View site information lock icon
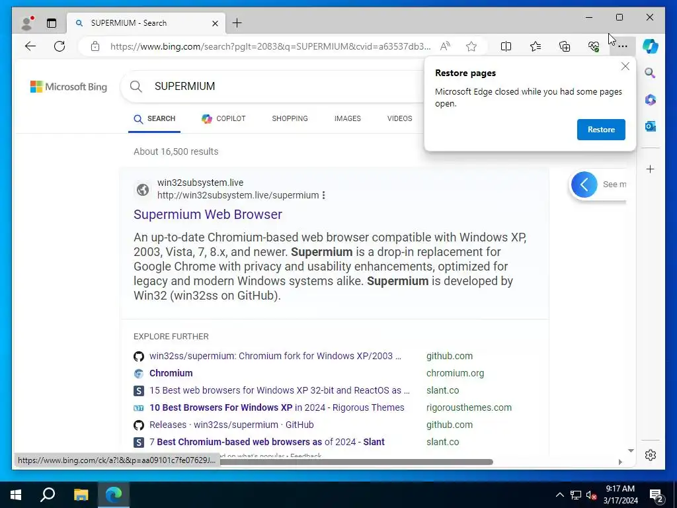This screenshot has height=508, width=677. 95,46
